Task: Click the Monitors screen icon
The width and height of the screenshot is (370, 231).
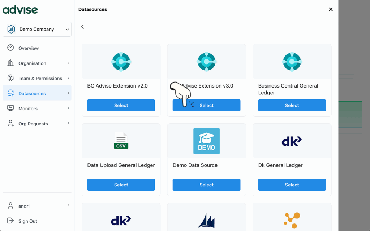Action: [11, 108]
